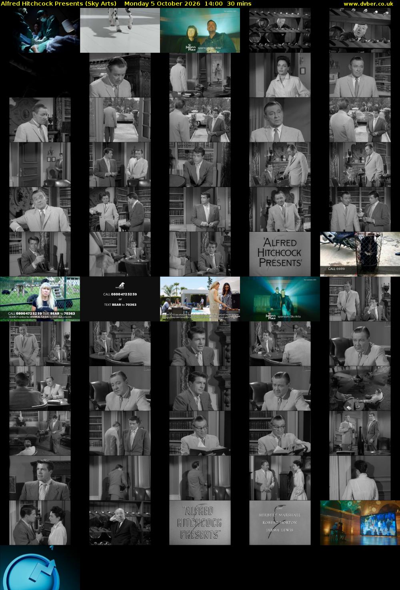Click the '30 mins' duration text
The height and width of the screenshot is (590, 400).
click(x=239, y=4)
